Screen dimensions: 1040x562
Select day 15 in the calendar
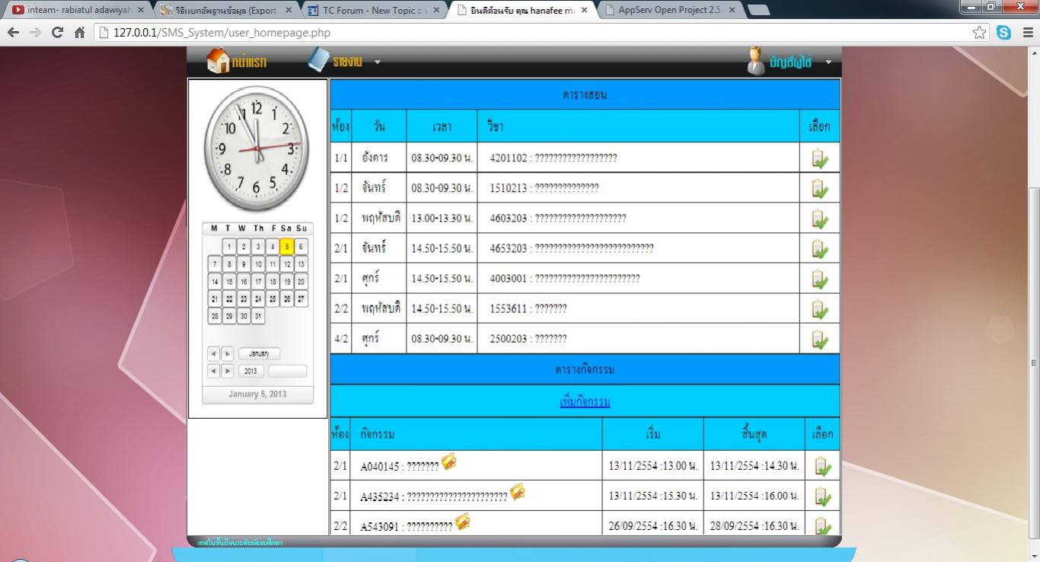pyautogui.click(x=228, y=282)
